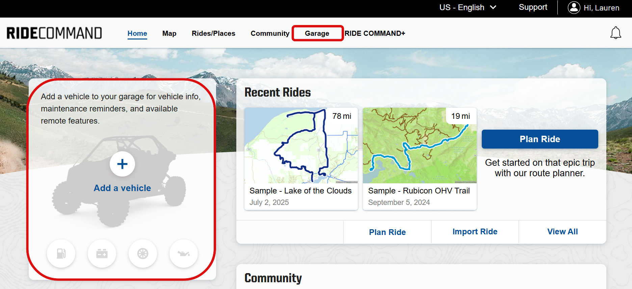The height and width of the screenshot is (289, 632).
Task: Click the battery icon
Action: click(102, 254)
